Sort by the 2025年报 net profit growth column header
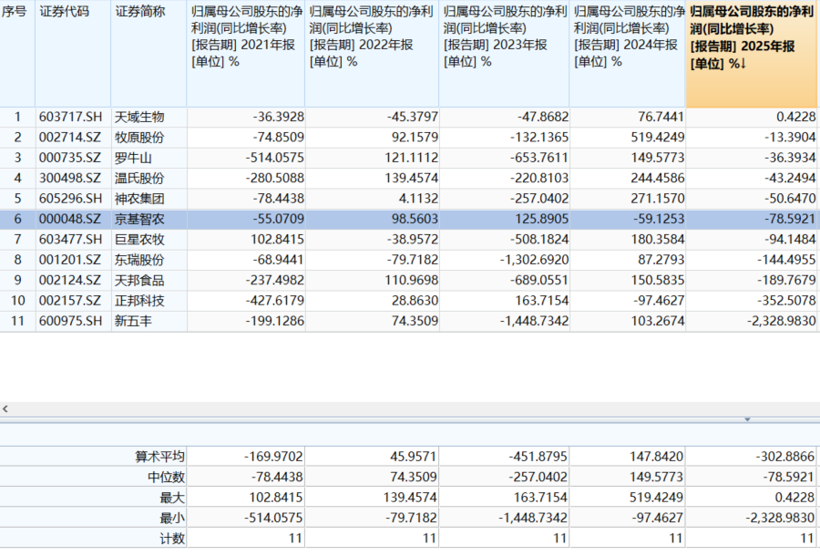820x556 pixels. tap(753, 54)
